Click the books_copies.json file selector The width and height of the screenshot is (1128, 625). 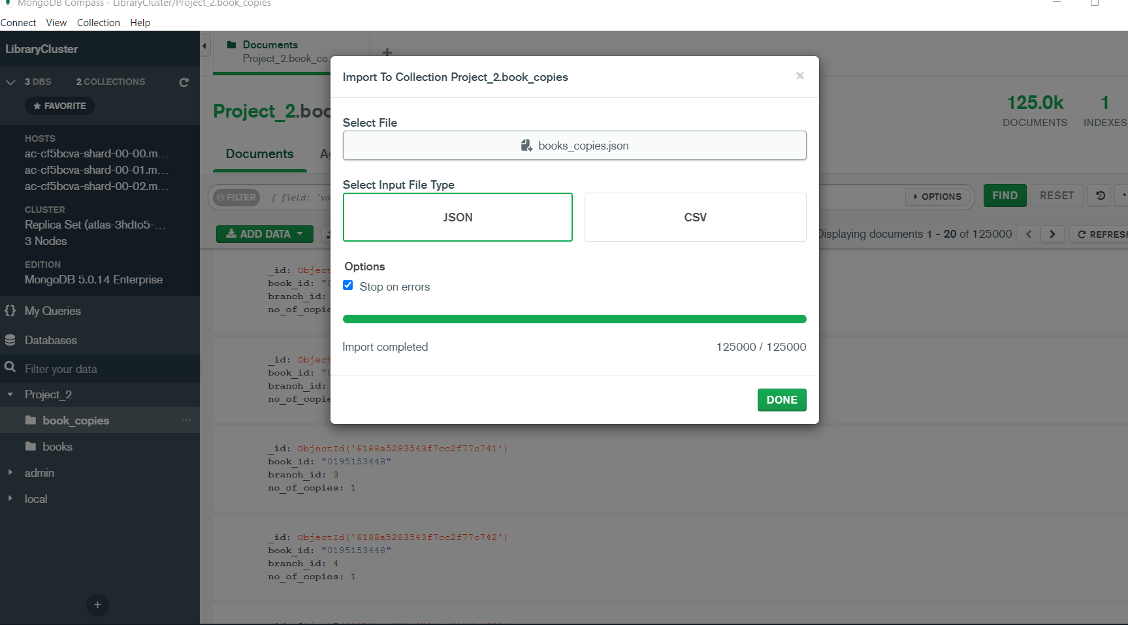click(x=574, y=146)
